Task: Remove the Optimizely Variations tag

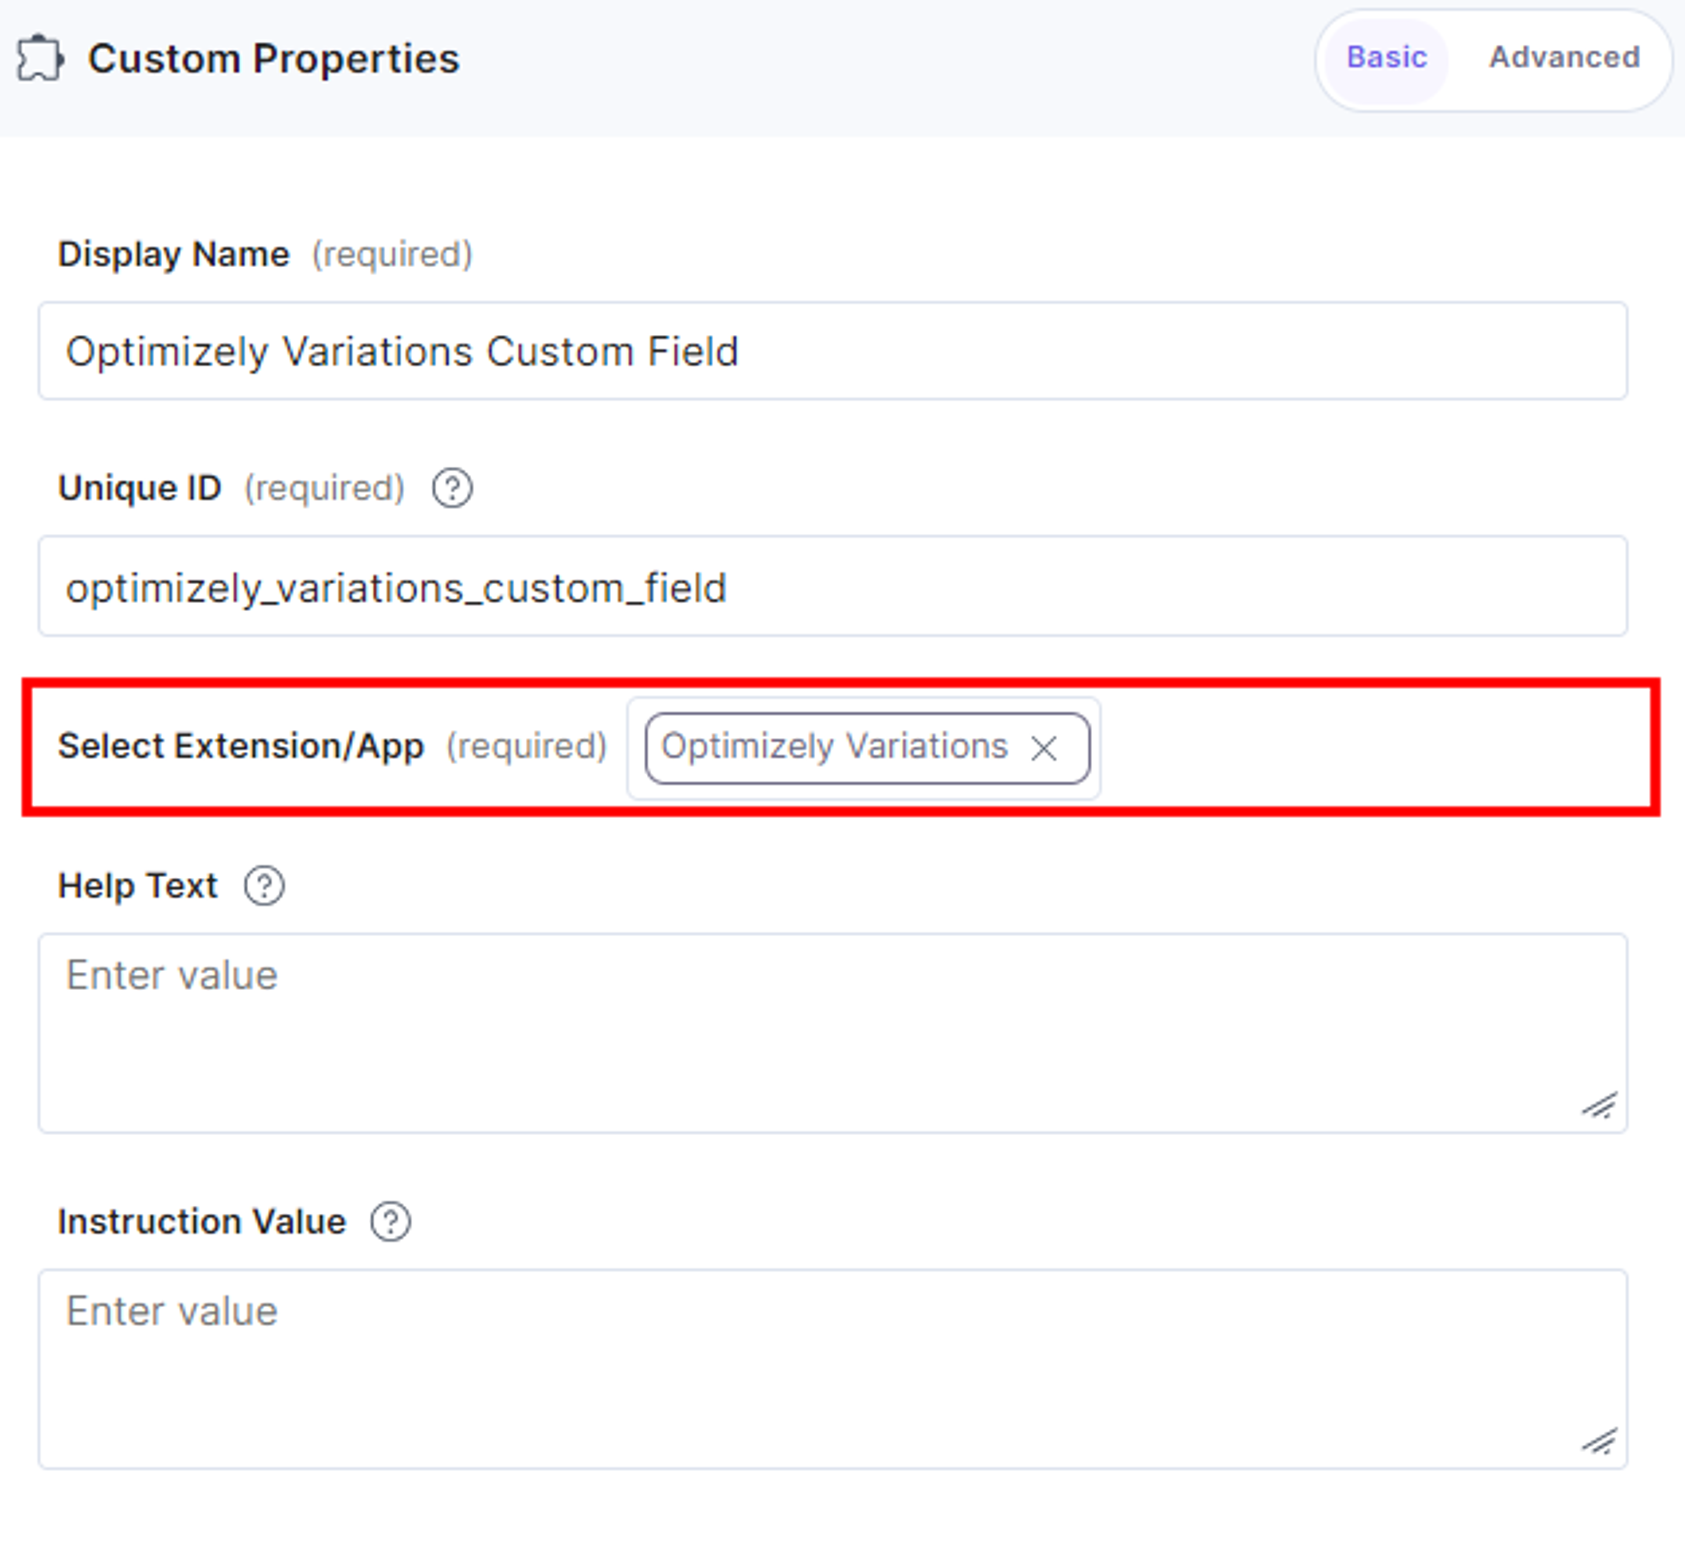Action: pyautogui.click(x=1043, y=748)
